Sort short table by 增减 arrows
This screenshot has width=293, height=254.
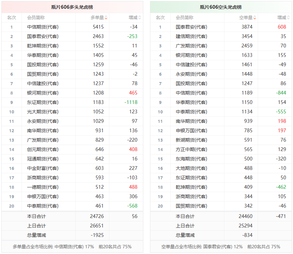click(288, 18)
